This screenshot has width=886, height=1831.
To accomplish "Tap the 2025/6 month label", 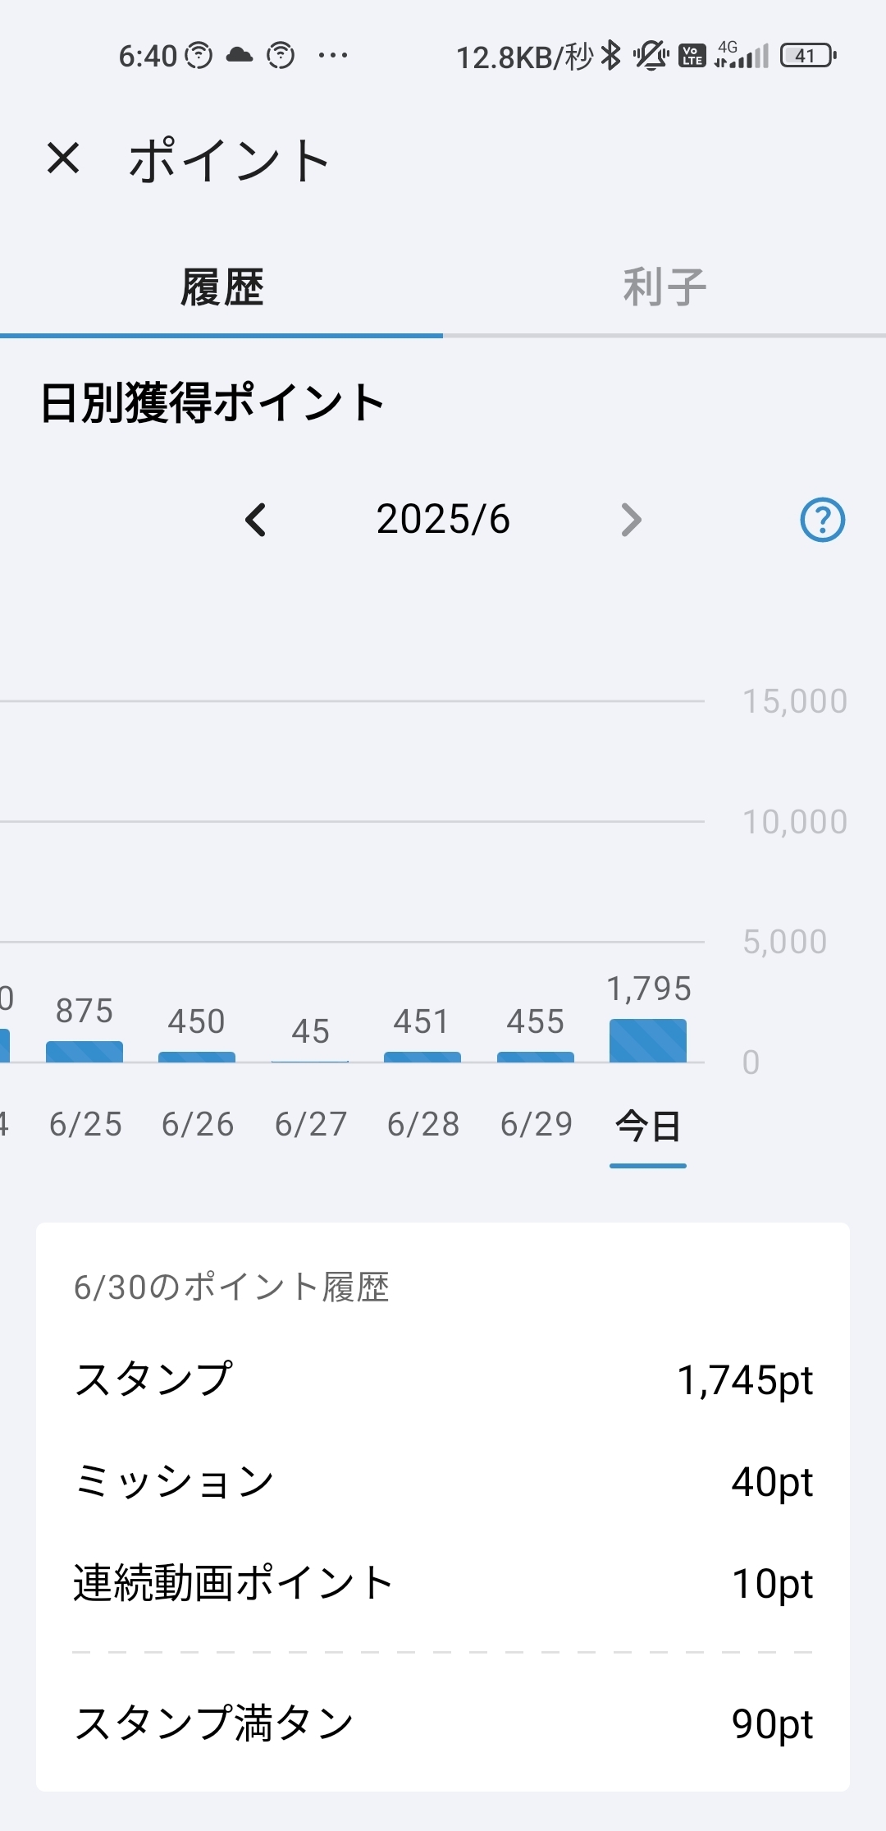I will tap(443, 520).
